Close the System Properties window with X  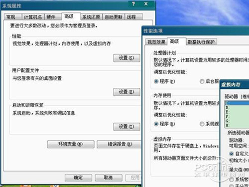click(x=146, y=4)
